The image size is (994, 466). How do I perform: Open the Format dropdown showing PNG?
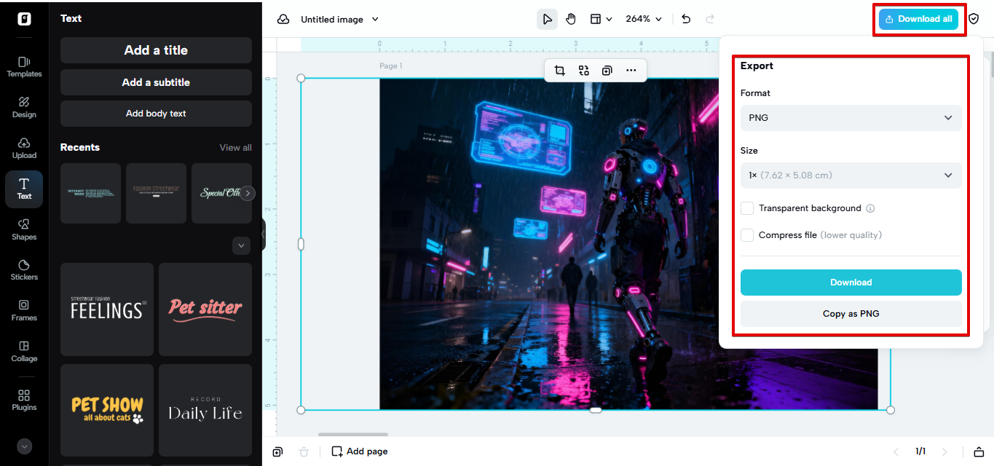click(851, 117)
